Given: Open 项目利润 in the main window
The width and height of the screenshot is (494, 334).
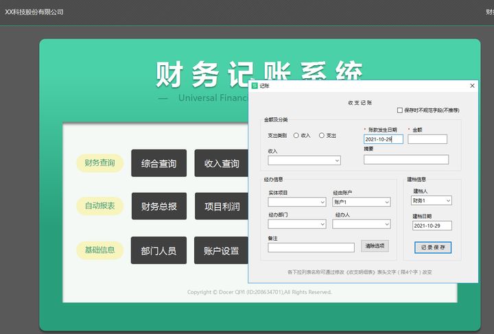Looking at the screenshot, I should pyautogui.click(x=222, y=206).
